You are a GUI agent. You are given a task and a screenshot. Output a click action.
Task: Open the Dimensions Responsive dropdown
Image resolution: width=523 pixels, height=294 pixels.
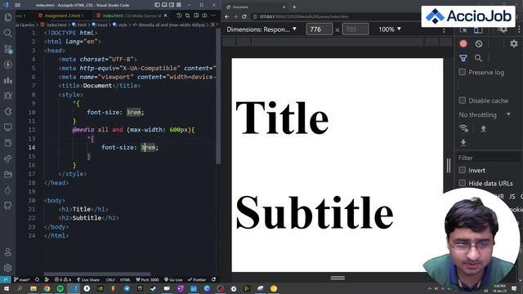pos(261,29)
